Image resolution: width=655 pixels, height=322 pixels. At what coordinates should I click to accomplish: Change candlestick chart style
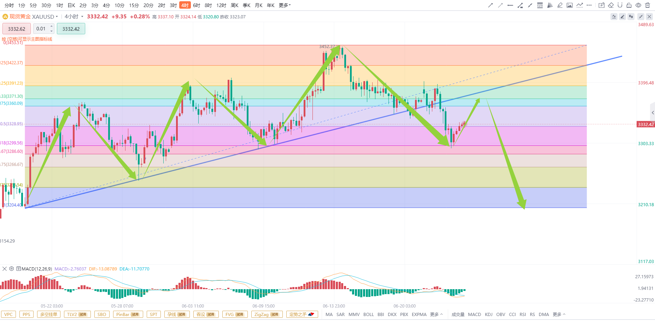(x=631, y=17)
